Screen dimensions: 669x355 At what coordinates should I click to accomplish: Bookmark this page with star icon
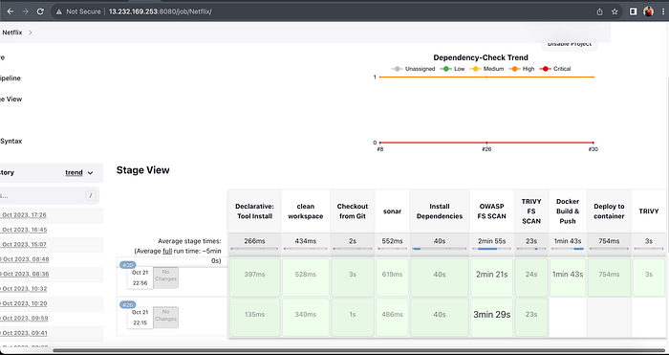[615, 11]
